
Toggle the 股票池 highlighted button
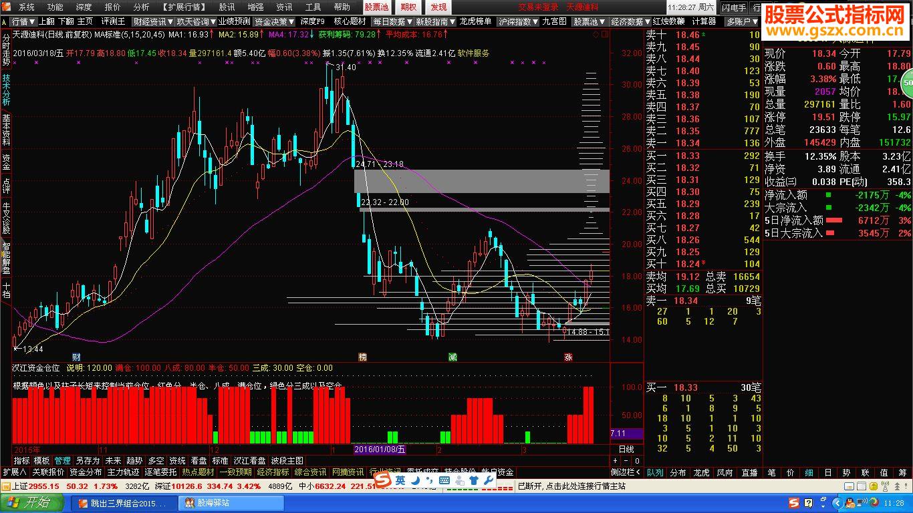click(x=376, y=7)
